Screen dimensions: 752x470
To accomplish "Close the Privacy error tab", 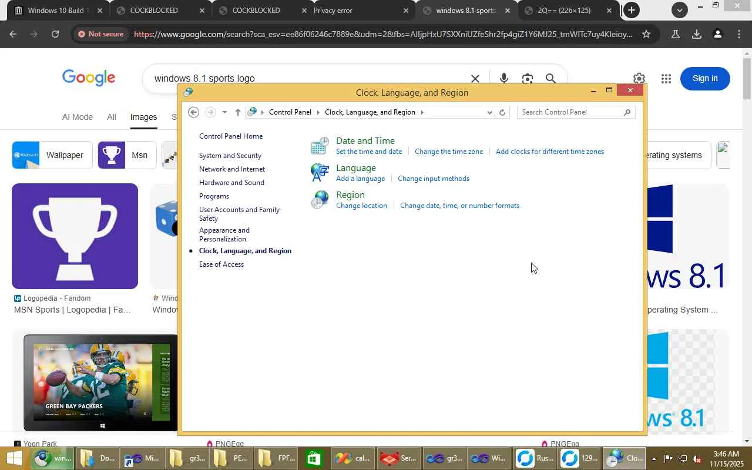I will pos(406,11).
